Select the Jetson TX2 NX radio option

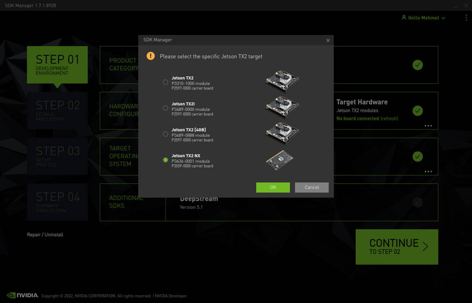click(x=165, y=160)
